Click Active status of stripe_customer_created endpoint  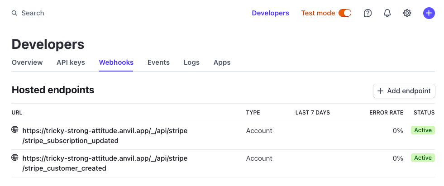click(423, 158)
